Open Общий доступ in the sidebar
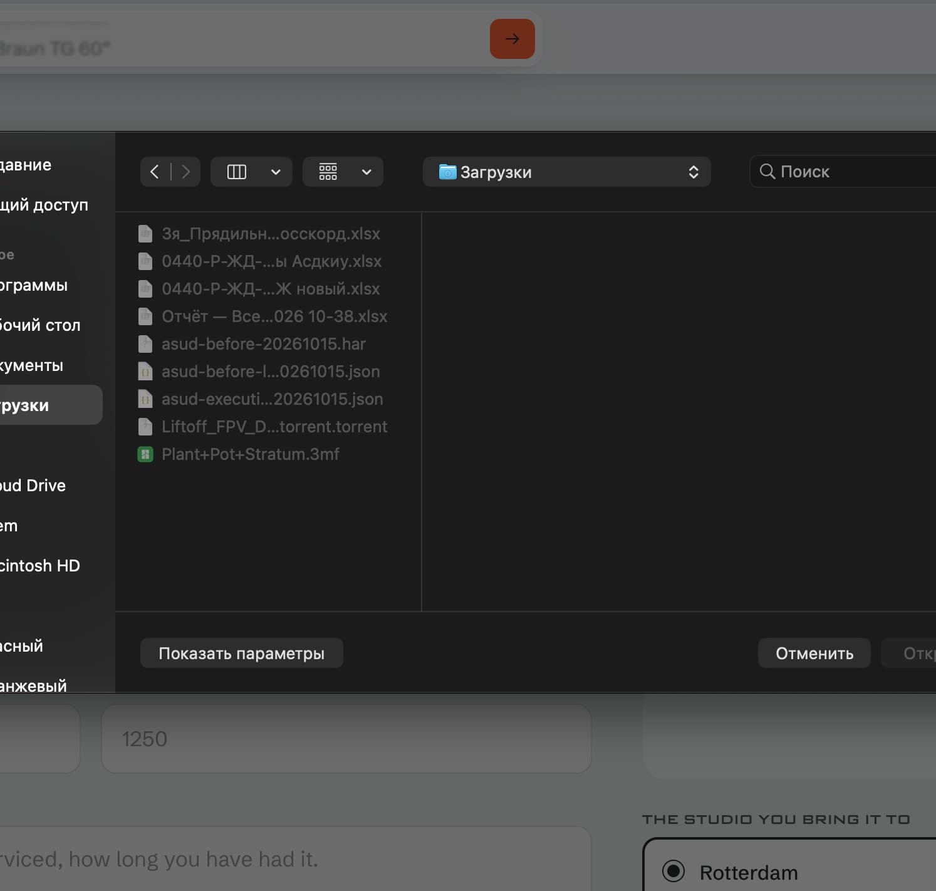 [x=44, y=205]
